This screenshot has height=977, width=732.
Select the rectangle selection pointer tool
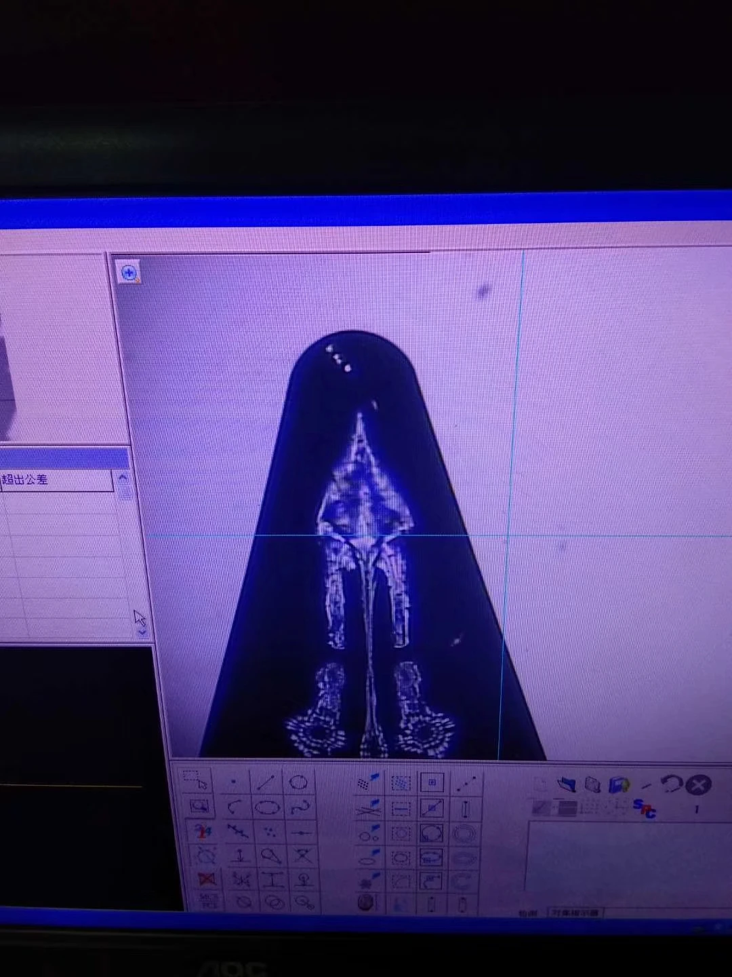[196, 780]
